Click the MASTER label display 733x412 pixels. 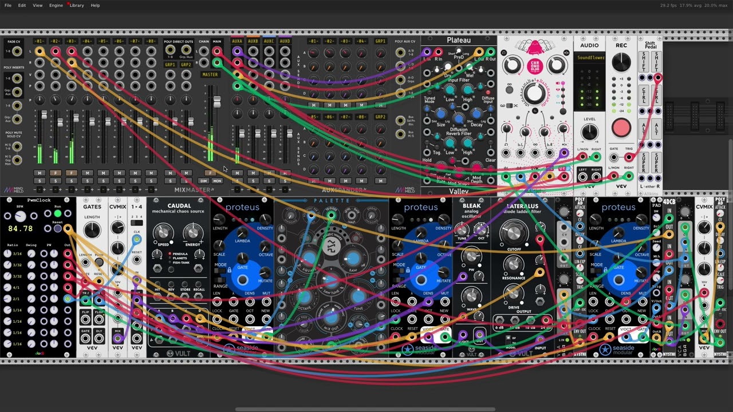point(210,74)
